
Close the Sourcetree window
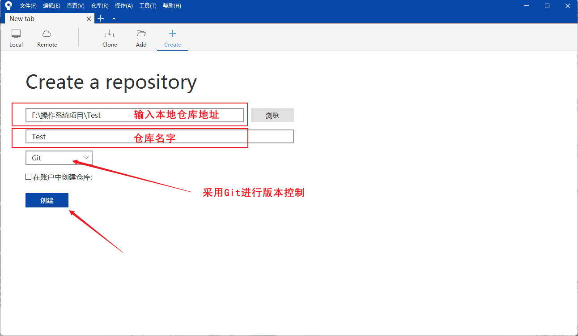pos(567,6)
